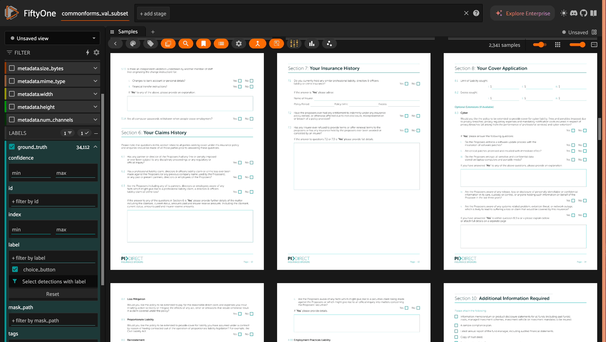The width and height of the screenshot is (606, 342).
Task: Click the bookmark toolbar icon
Action: point(204,44)
